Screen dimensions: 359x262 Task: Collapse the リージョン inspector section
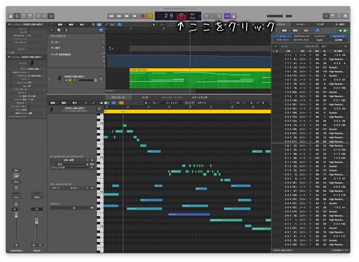coord(9,24)
